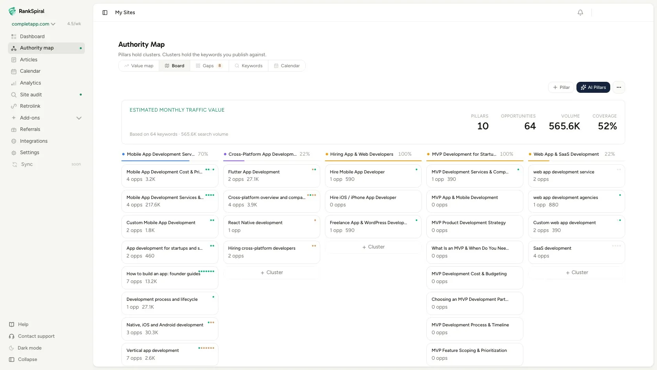Collapse the sidebar
Image resolution: width=657 pixels, height=370 pixels.
(x=23, y=359)
